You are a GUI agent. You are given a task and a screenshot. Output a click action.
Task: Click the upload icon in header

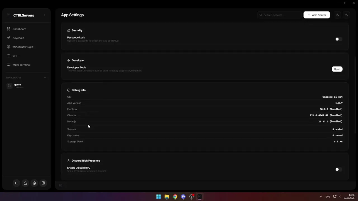point(346,15)
